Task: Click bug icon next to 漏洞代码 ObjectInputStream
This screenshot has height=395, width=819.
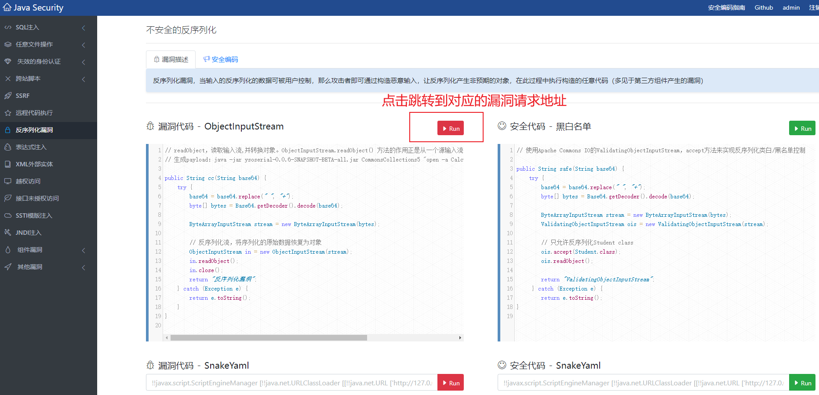Action: pos(150,126)
